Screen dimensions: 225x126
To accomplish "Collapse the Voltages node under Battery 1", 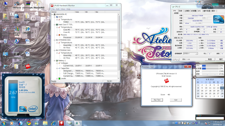I will 57,63.
